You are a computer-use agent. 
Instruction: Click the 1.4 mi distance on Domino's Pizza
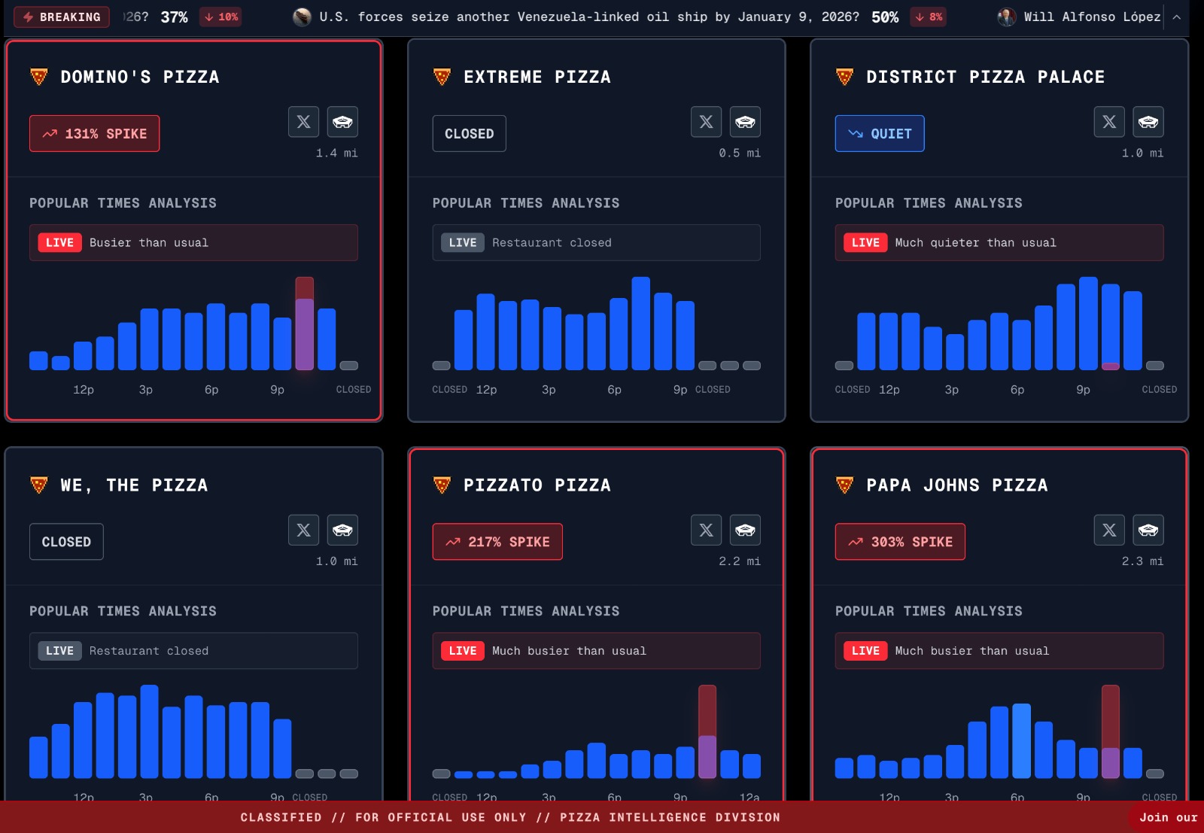pyautogui.click(x=337, y=153)
